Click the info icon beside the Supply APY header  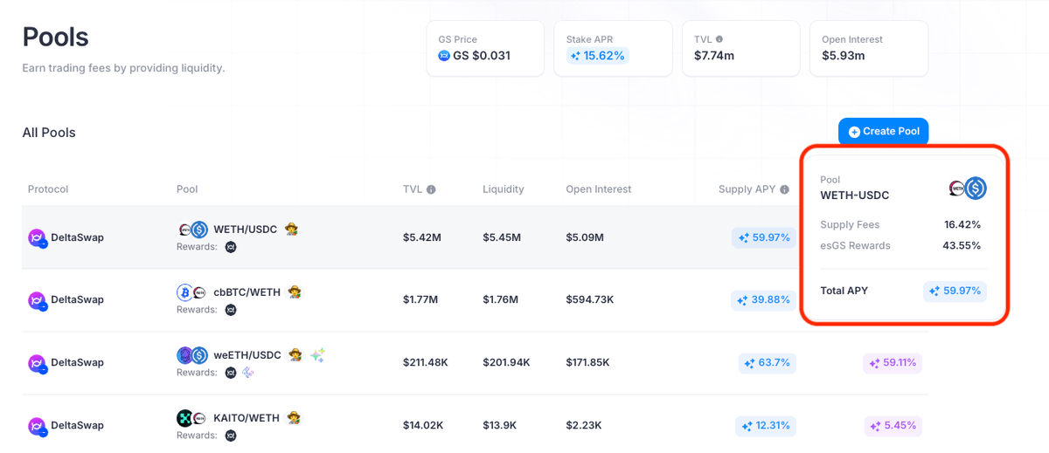point(784,189)
